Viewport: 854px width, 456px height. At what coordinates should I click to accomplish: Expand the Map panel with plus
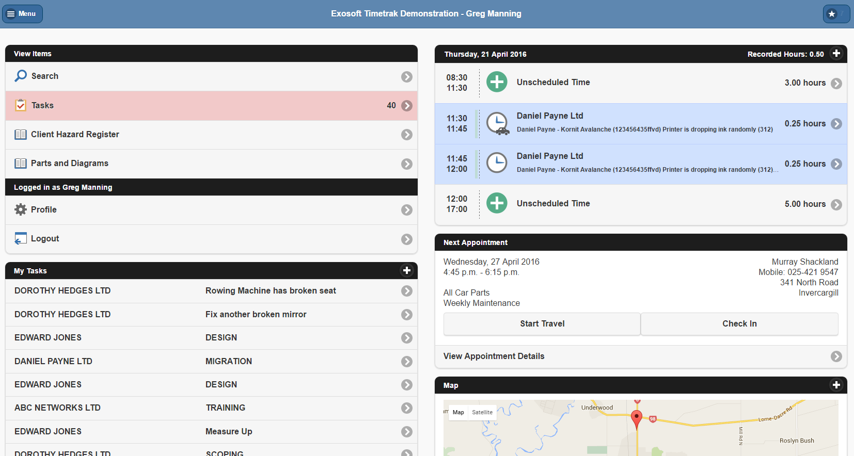(x=836, y=385)
